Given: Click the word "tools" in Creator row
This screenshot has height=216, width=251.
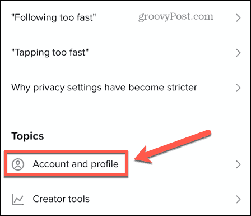Looking at the screenshot, I should (78, 199).
